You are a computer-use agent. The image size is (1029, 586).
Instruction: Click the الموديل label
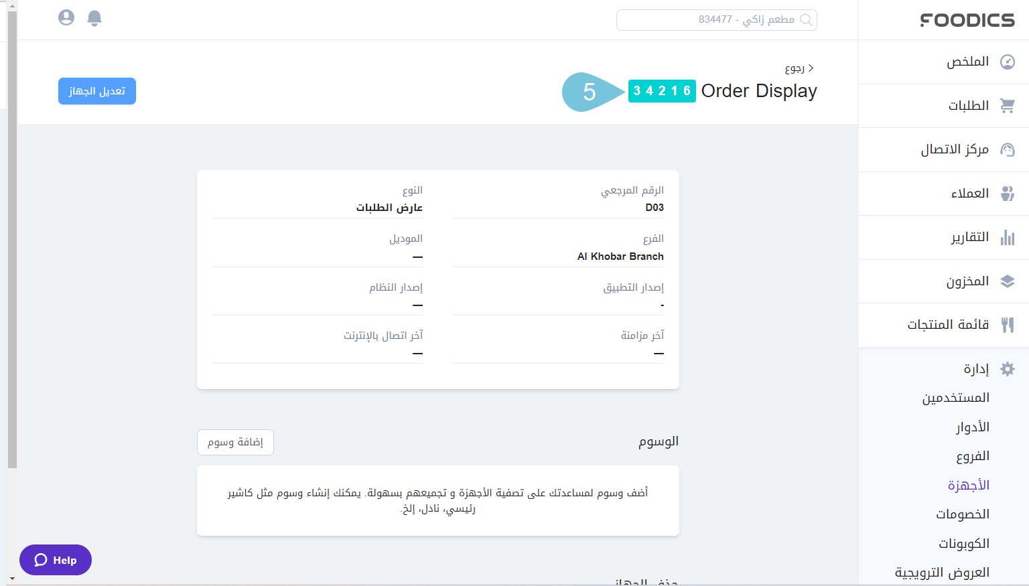tap(406, 239)
